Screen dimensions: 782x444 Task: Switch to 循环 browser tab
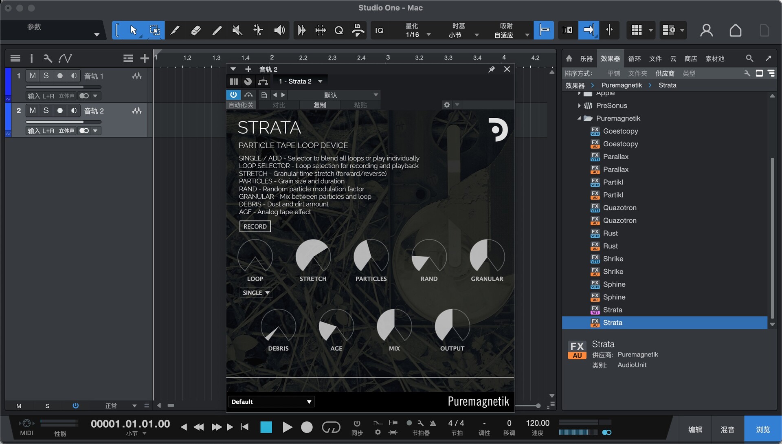point(634,59)
